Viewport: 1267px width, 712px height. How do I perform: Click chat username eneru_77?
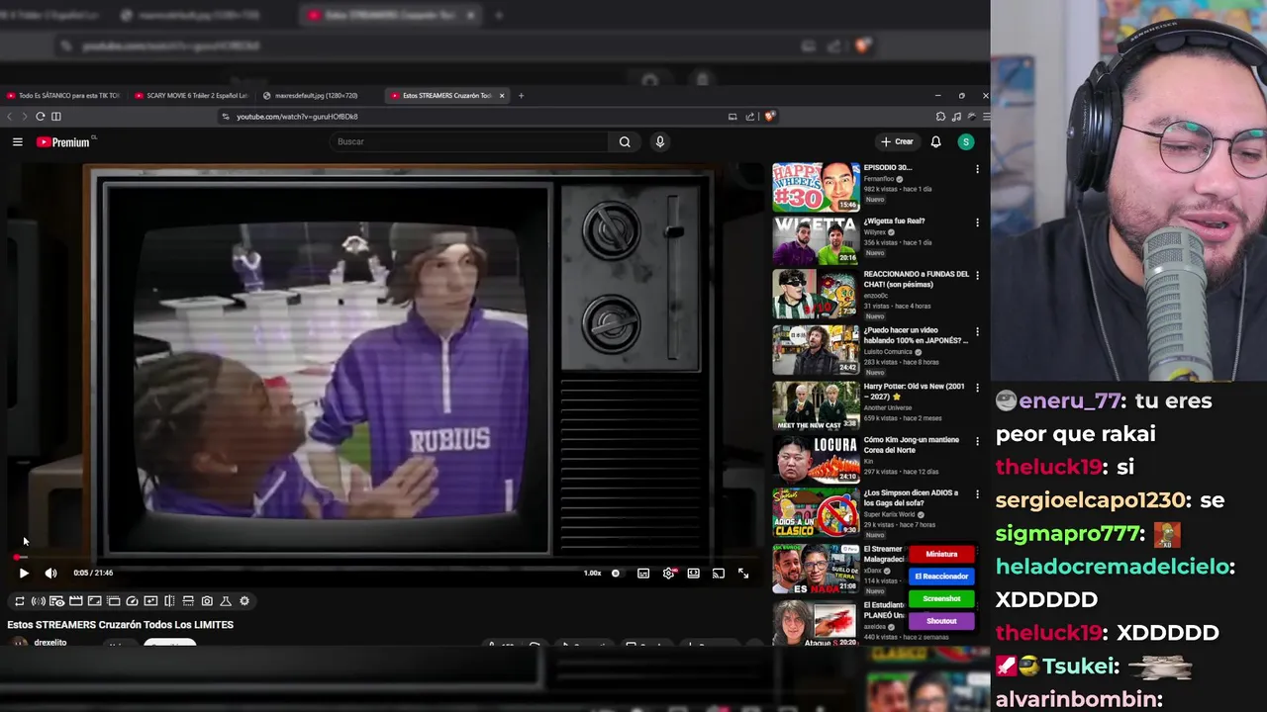point(1070,400)
